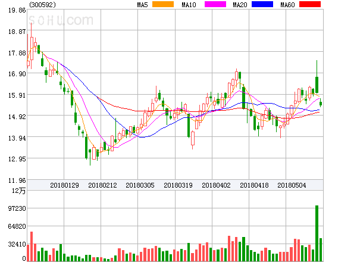This screenshot has height=262, width=357.
Task: Click the 15.91 price axis label
Action: click(x=17, y=95)
